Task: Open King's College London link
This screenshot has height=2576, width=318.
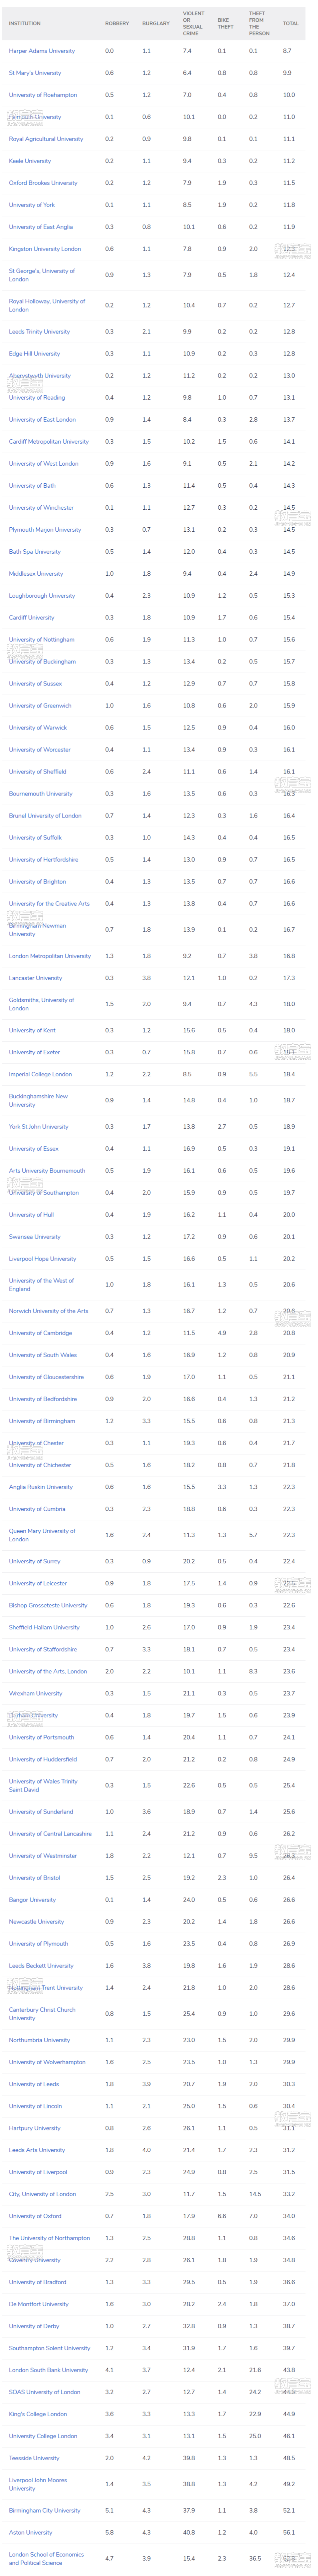Action: click(x=38, y=2414)
